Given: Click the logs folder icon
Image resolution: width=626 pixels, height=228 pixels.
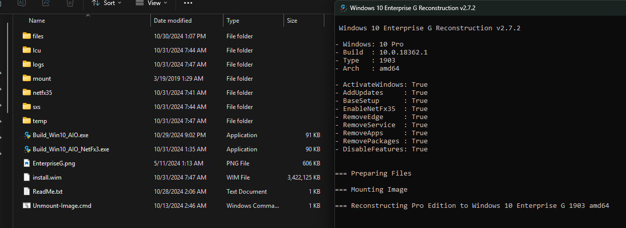Looking at the screenshot, I should coord(27,65).
